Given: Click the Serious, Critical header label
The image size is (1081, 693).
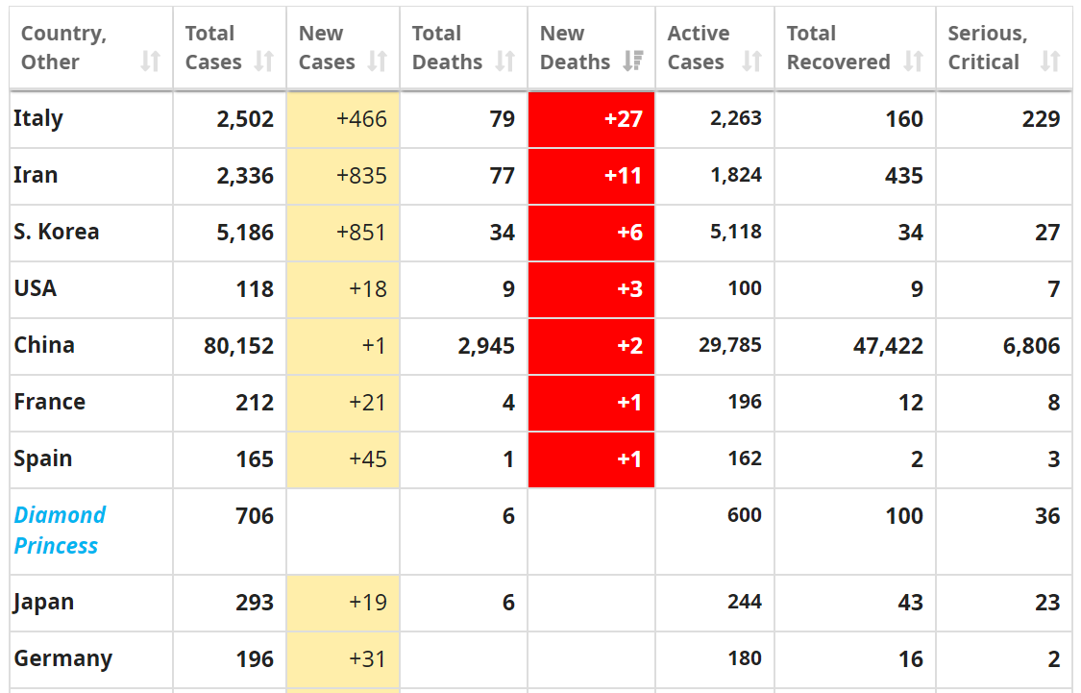Looking at the screenshot, I should tap(987, 48).
